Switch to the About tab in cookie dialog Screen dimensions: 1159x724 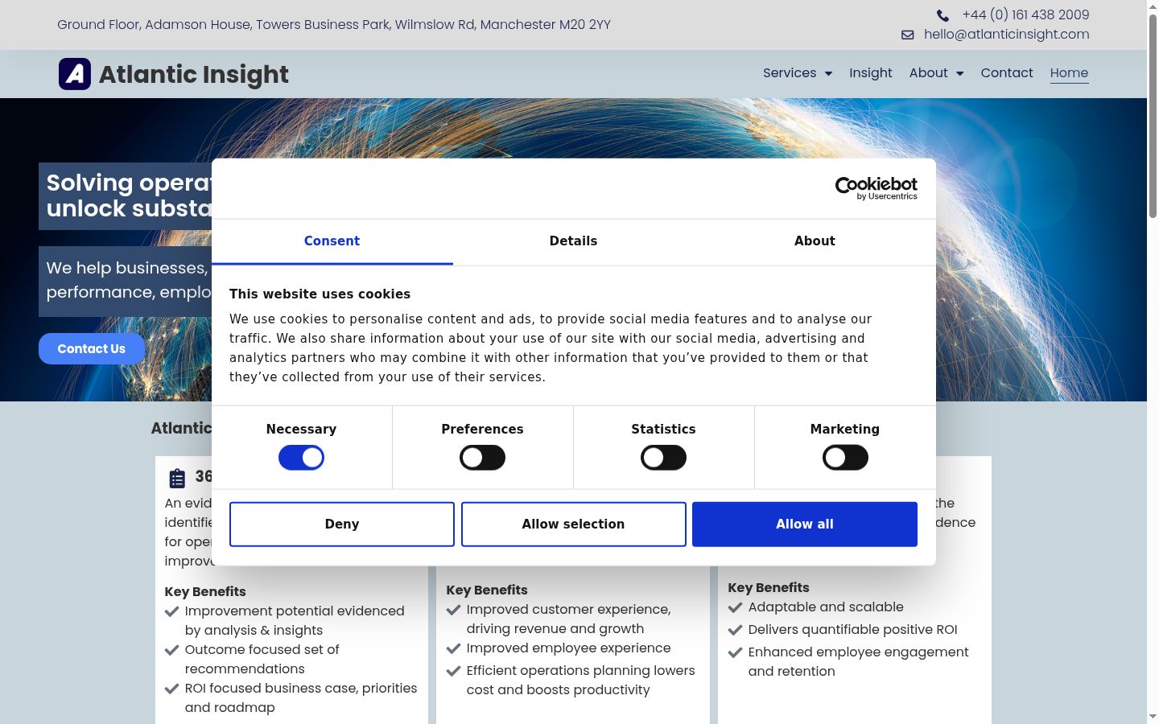point(815,241)
